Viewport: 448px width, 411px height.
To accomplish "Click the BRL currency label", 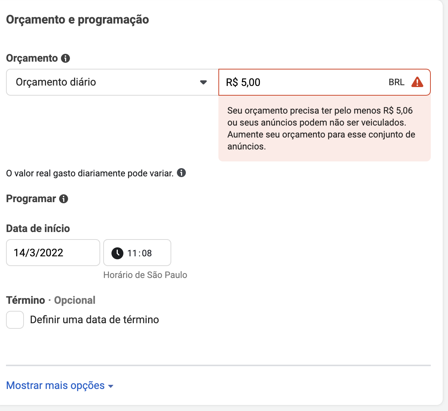I will [x=396, y=82].
